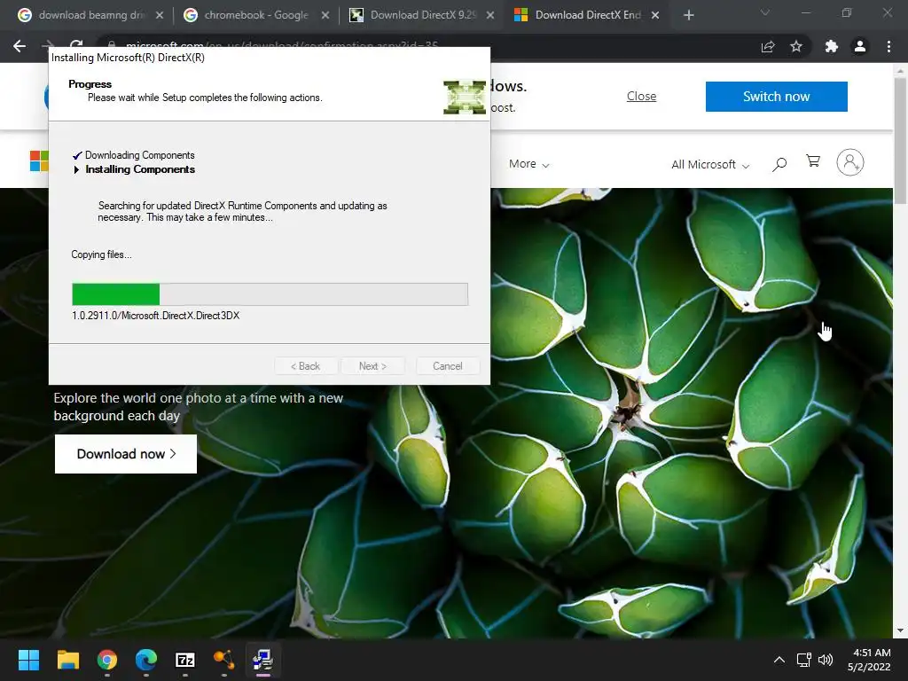Viewport: 908px width, 681px height.
Task: Click the '1.0.2911.0/Microsoft.DirectX.Direct3DX' file text
Action: click(156, 316)
